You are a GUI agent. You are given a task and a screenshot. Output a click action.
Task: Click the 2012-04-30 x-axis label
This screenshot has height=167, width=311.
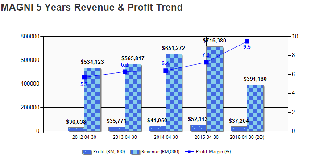pos(84,137)
